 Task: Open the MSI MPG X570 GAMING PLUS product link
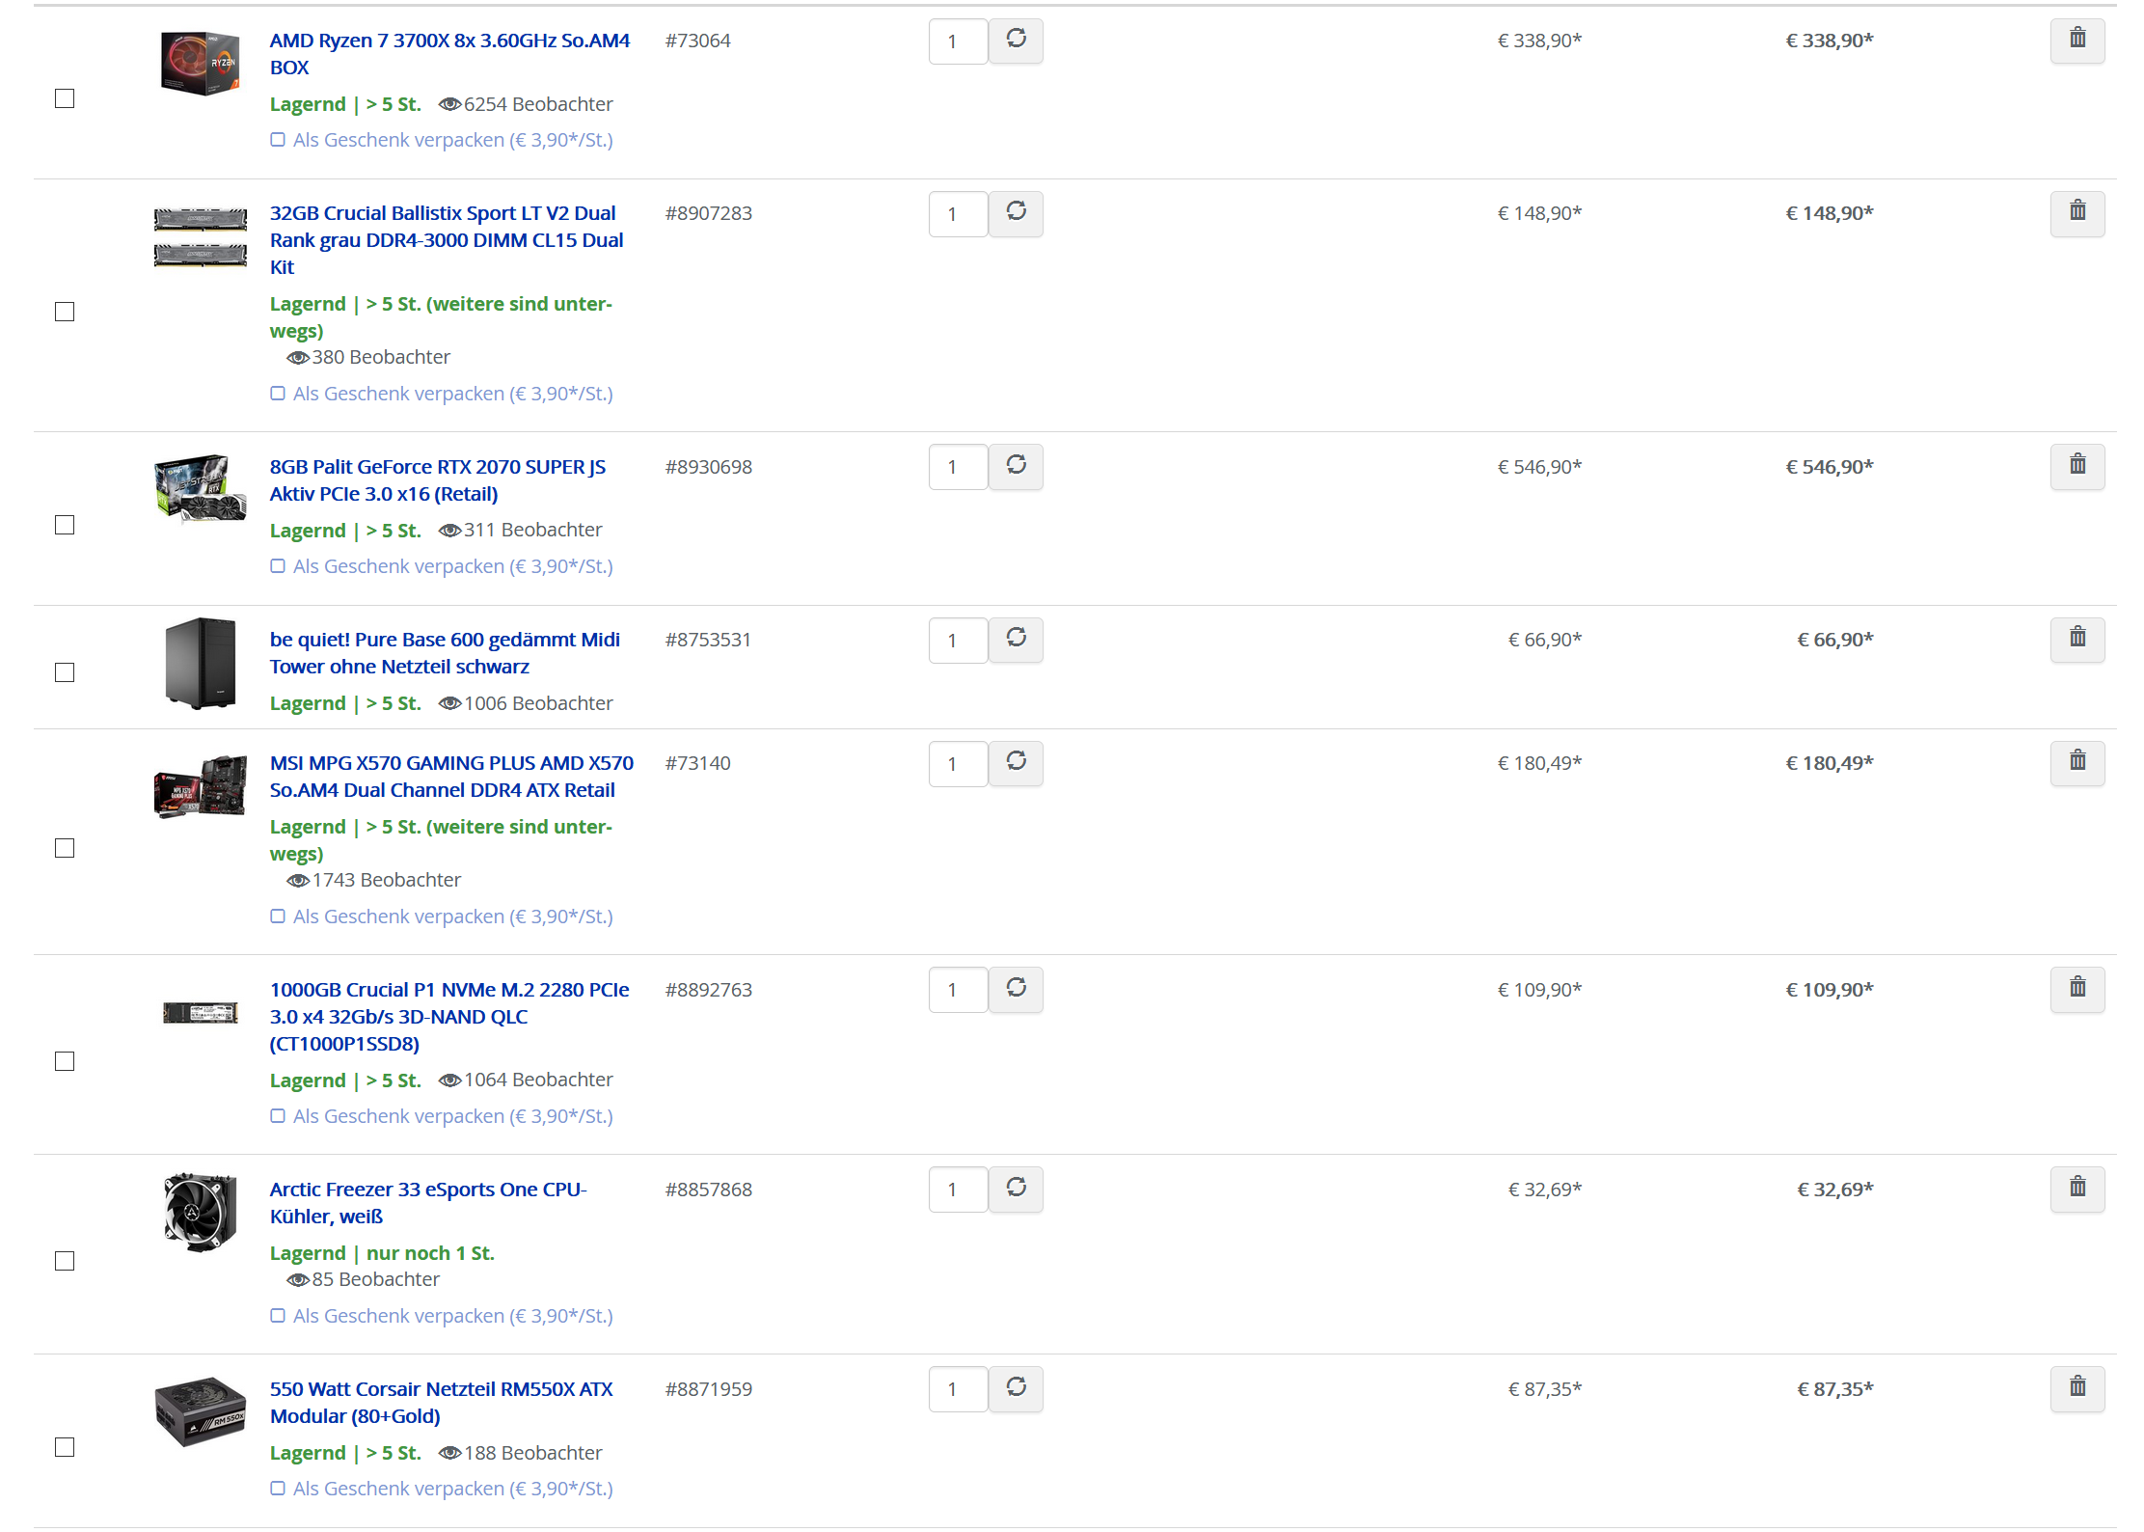tap(451, 777)
